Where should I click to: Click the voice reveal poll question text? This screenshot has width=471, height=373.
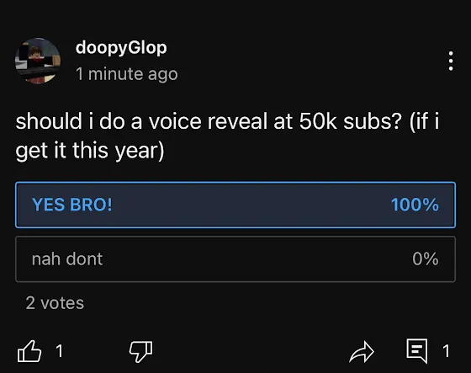tap(227, 136)
